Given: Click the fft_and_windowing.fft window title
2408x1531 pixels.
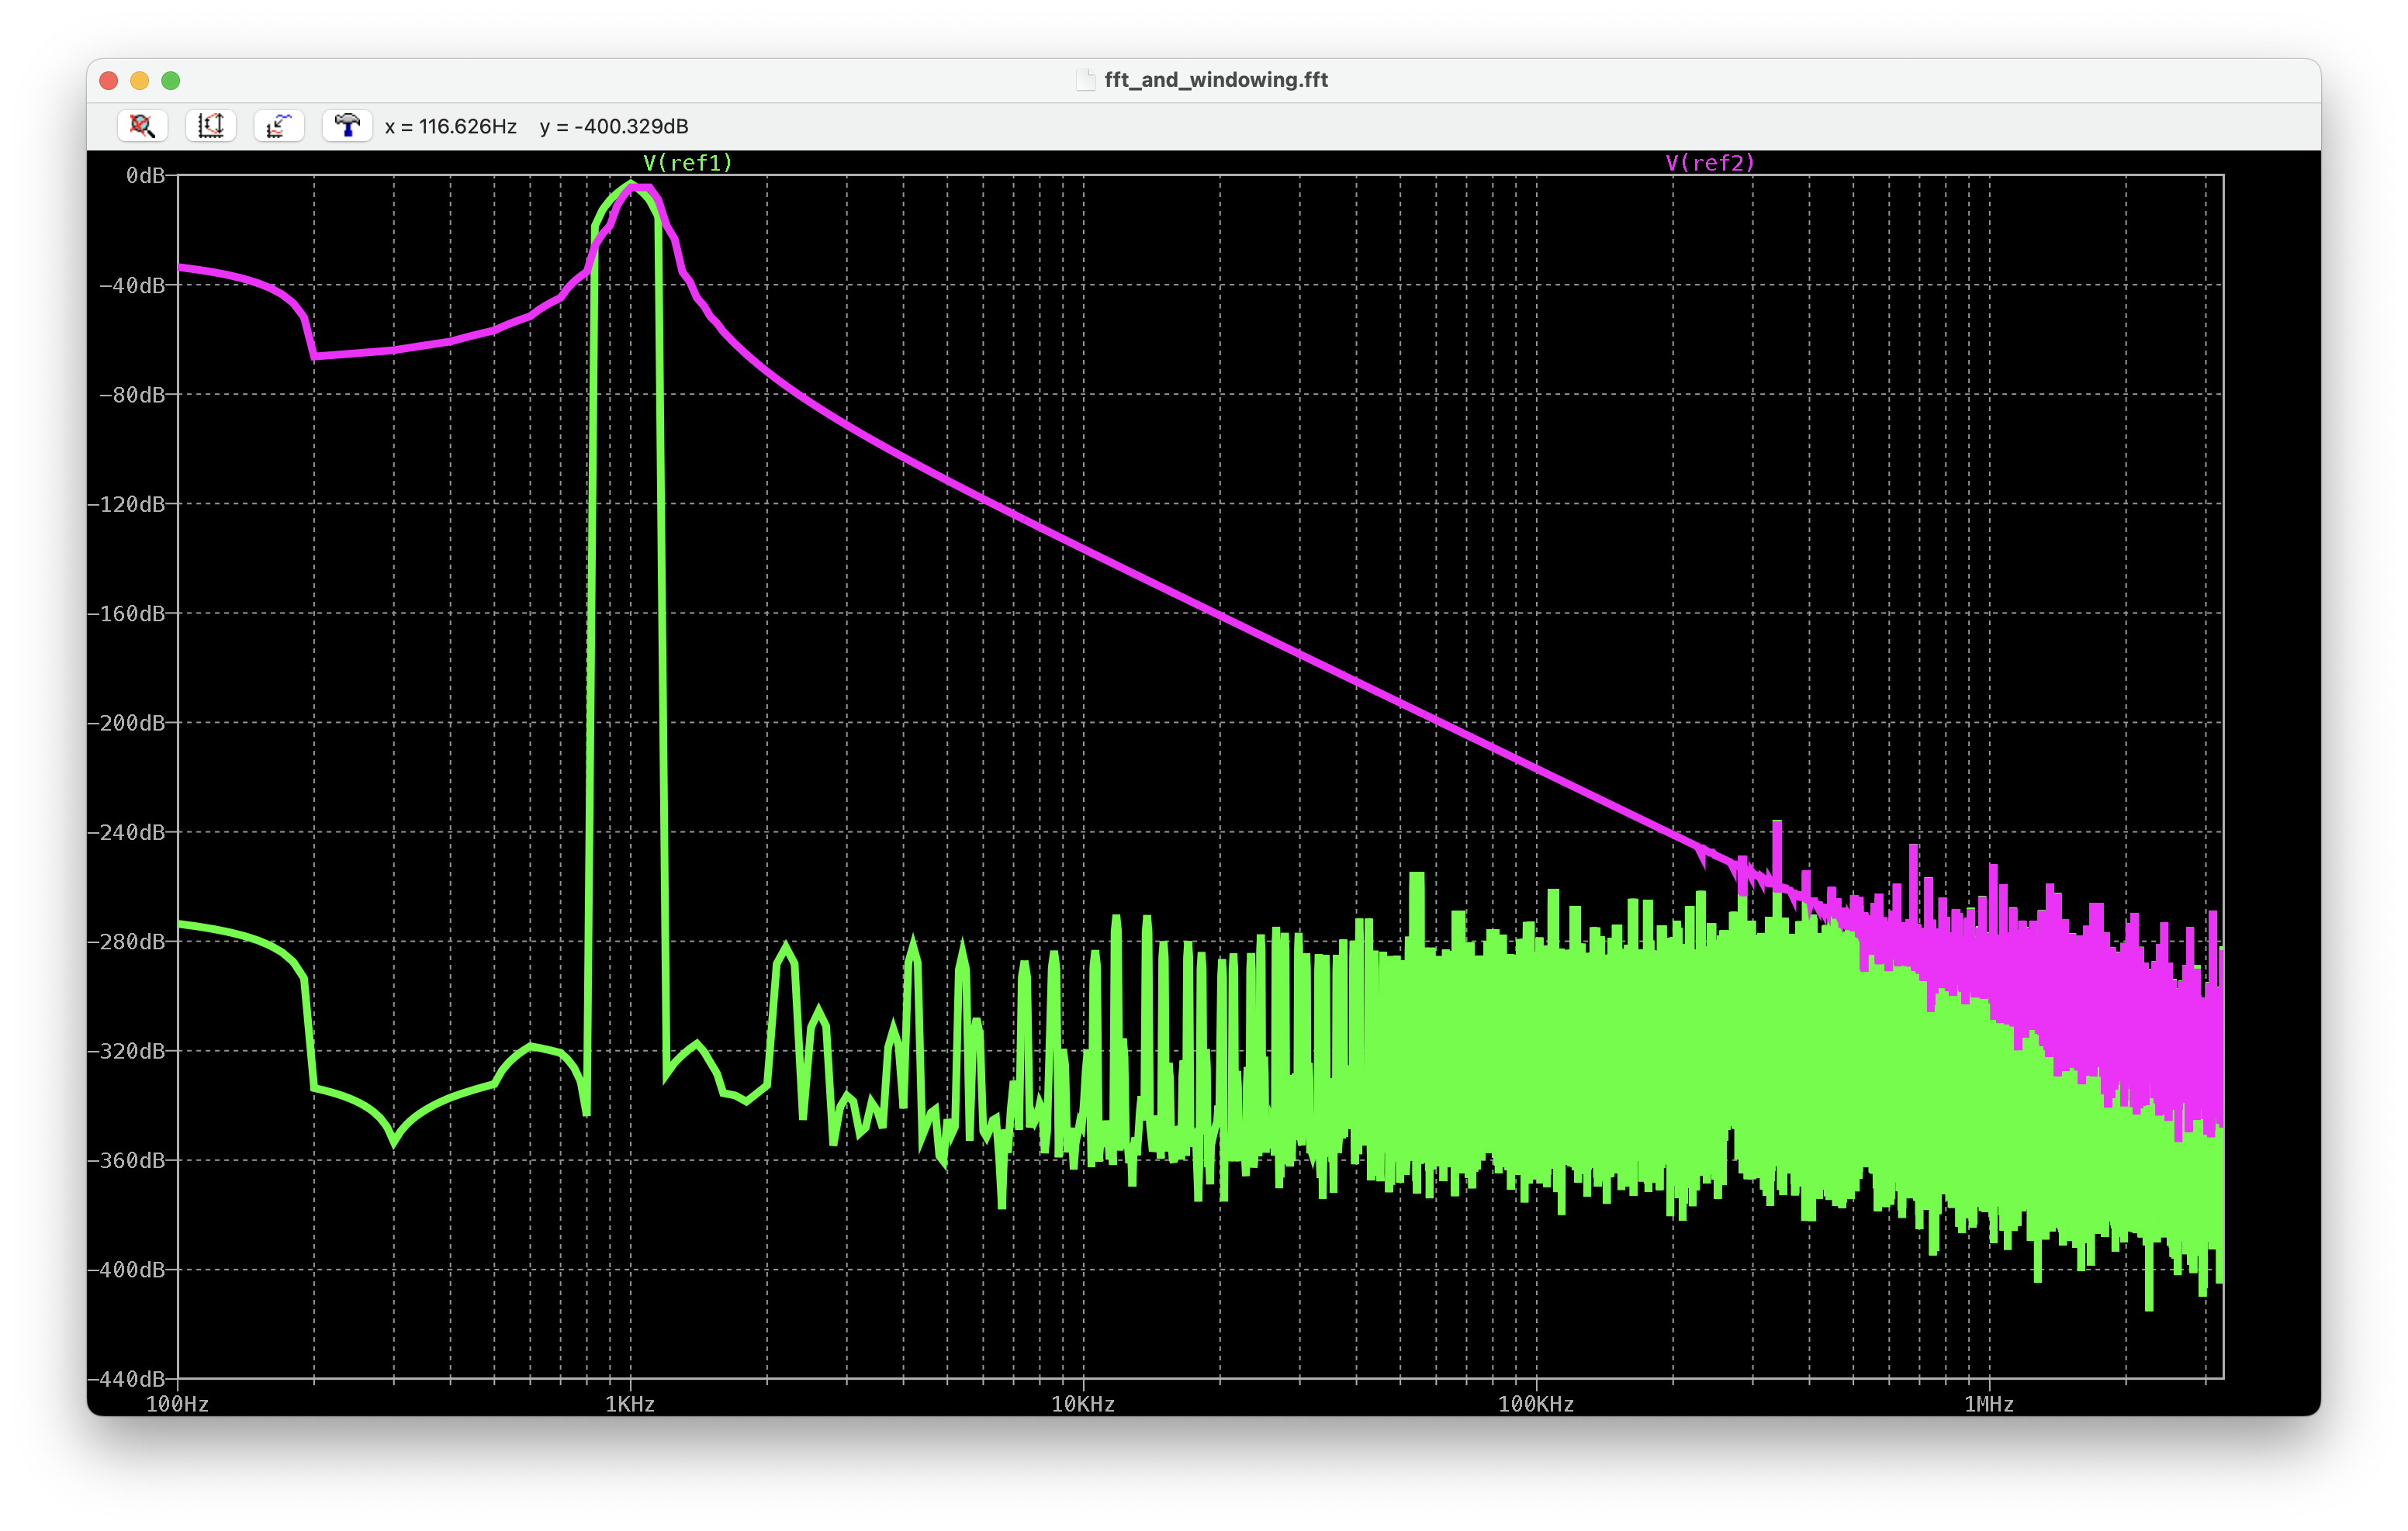Looking at the screenshot, I should point(1215,80).
